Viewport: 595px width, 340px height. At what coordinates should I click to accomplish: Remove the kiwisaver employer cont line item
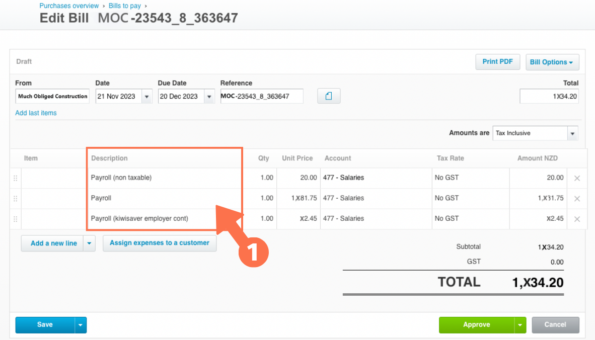click(x=577, y=219)
